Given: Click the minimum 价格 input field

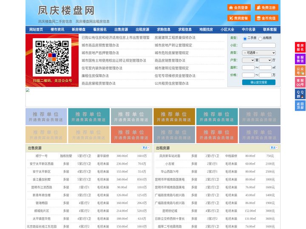Looking at the screenshot, I should [x=248, y=75].
